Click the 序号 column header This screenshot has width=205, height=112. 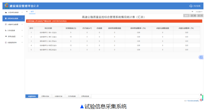pos(31,28)
